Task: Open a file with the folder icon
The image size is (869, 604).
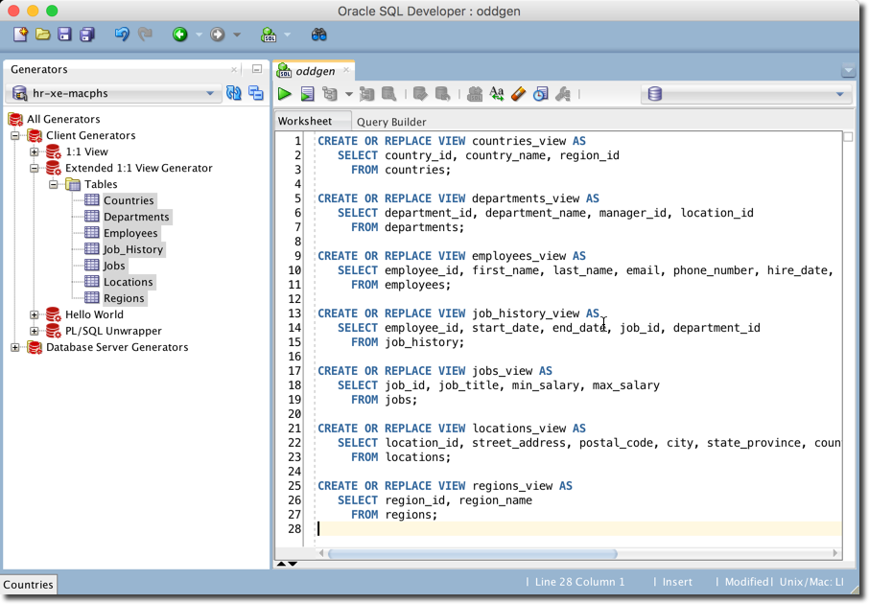Action: coord(42,35)
